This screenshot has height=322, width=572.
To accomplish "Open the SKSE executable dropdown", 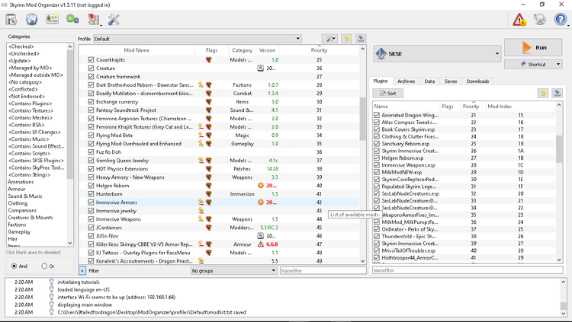I will (437, 54).
